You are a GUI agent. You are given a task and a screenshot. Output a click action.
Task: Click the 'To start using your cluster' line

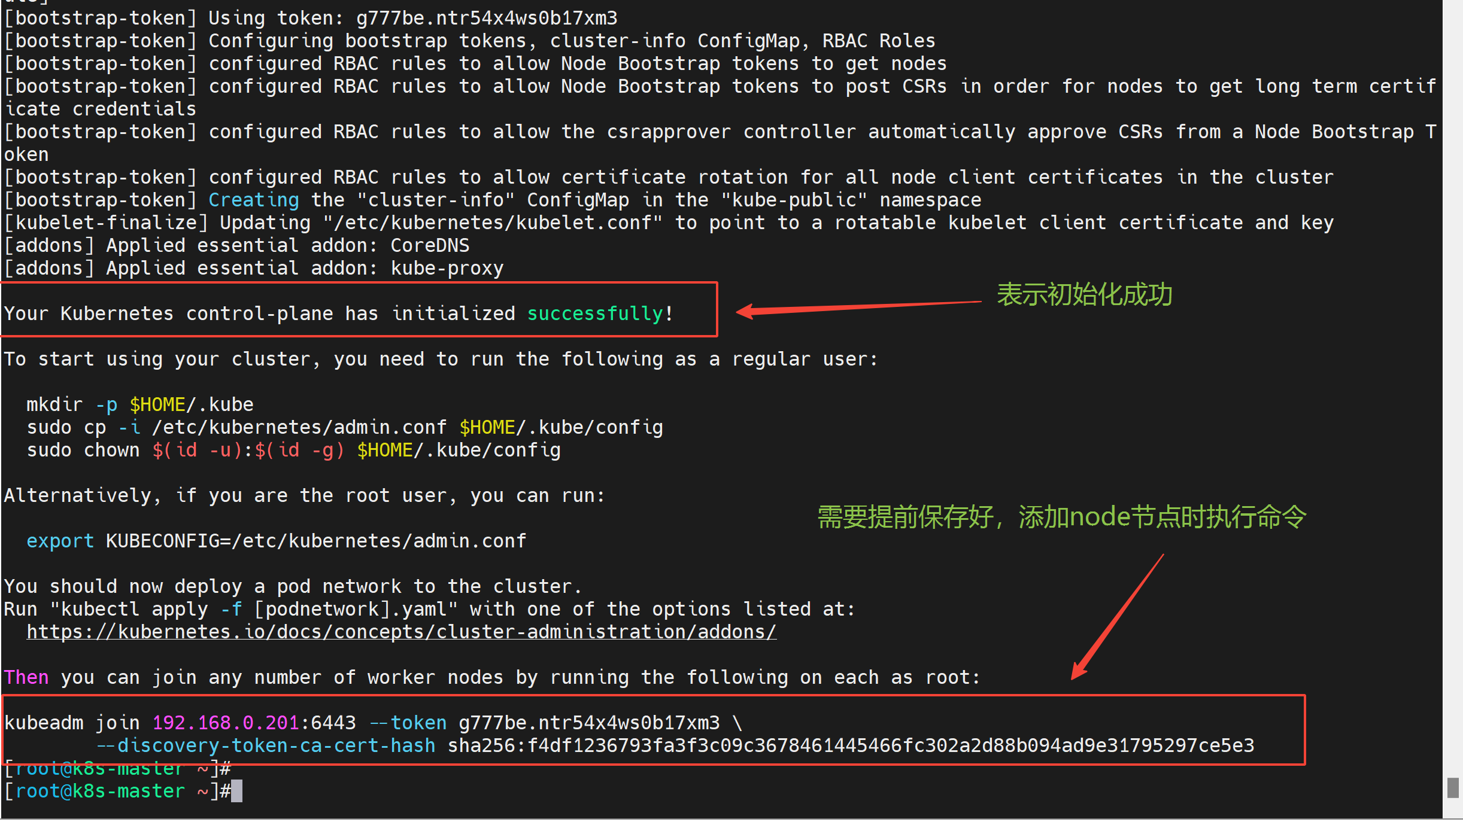click(441, 359)
